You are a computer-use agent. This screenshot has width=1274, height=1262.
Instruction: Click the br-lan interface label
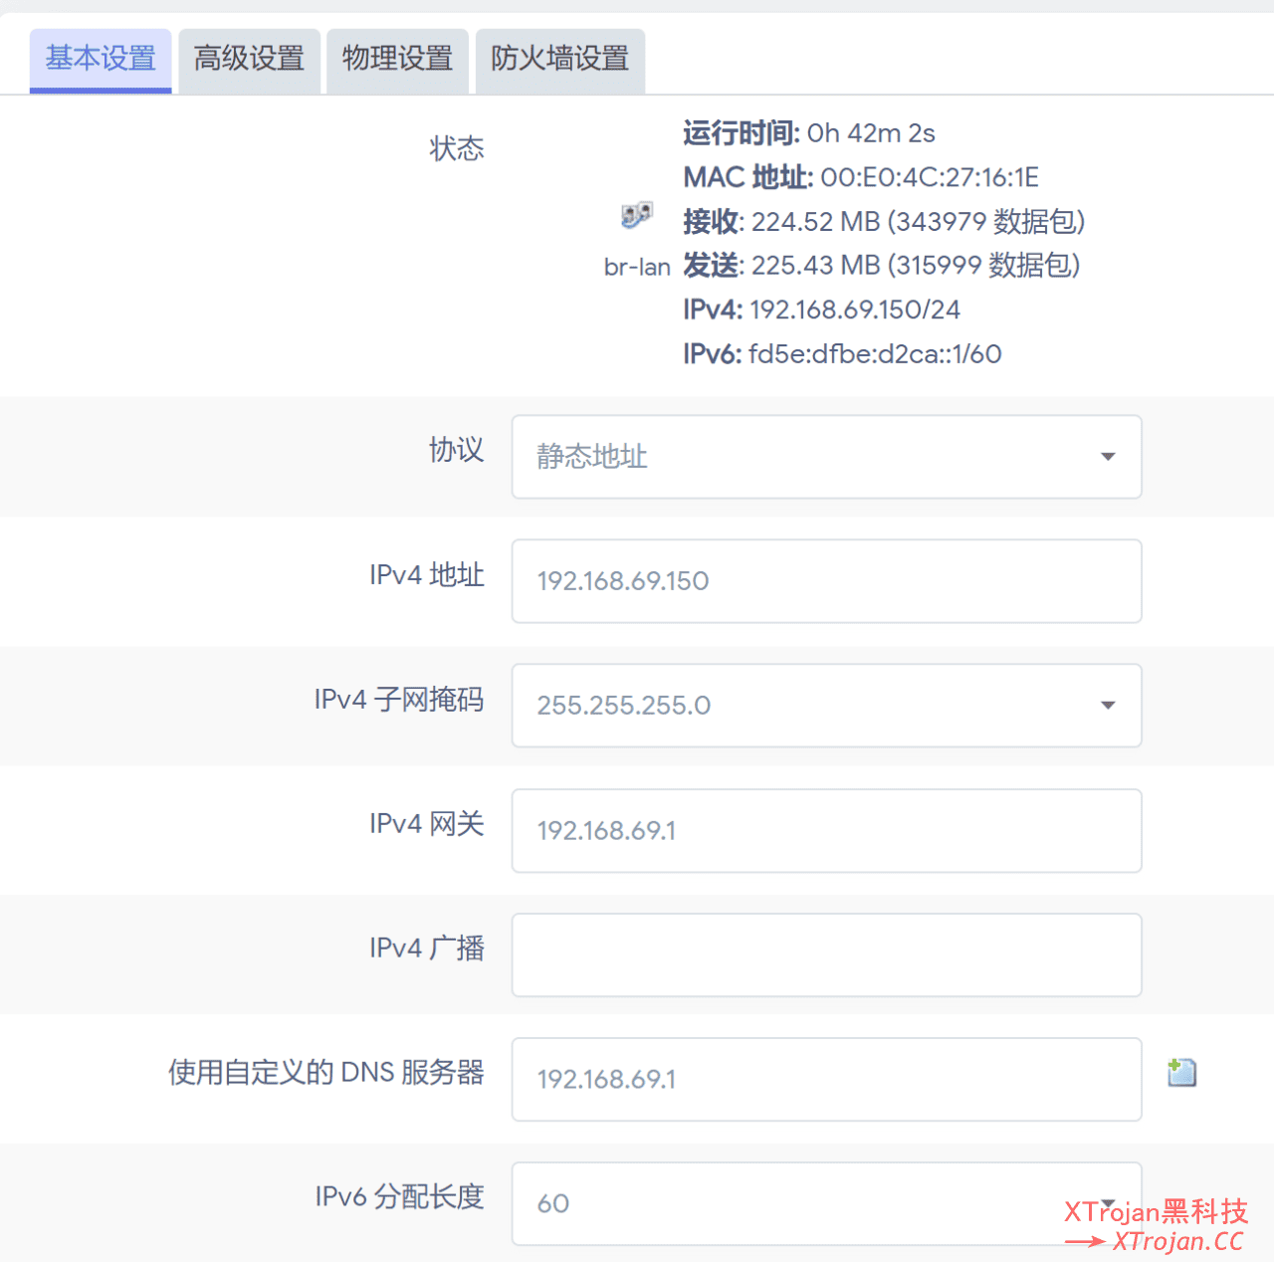[637, 267]
